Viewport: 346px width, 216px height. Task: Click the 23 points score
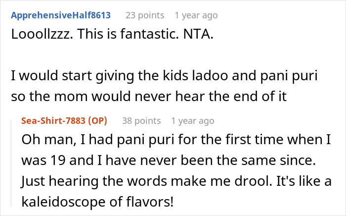pyautogui.click(x=145, y=15)
